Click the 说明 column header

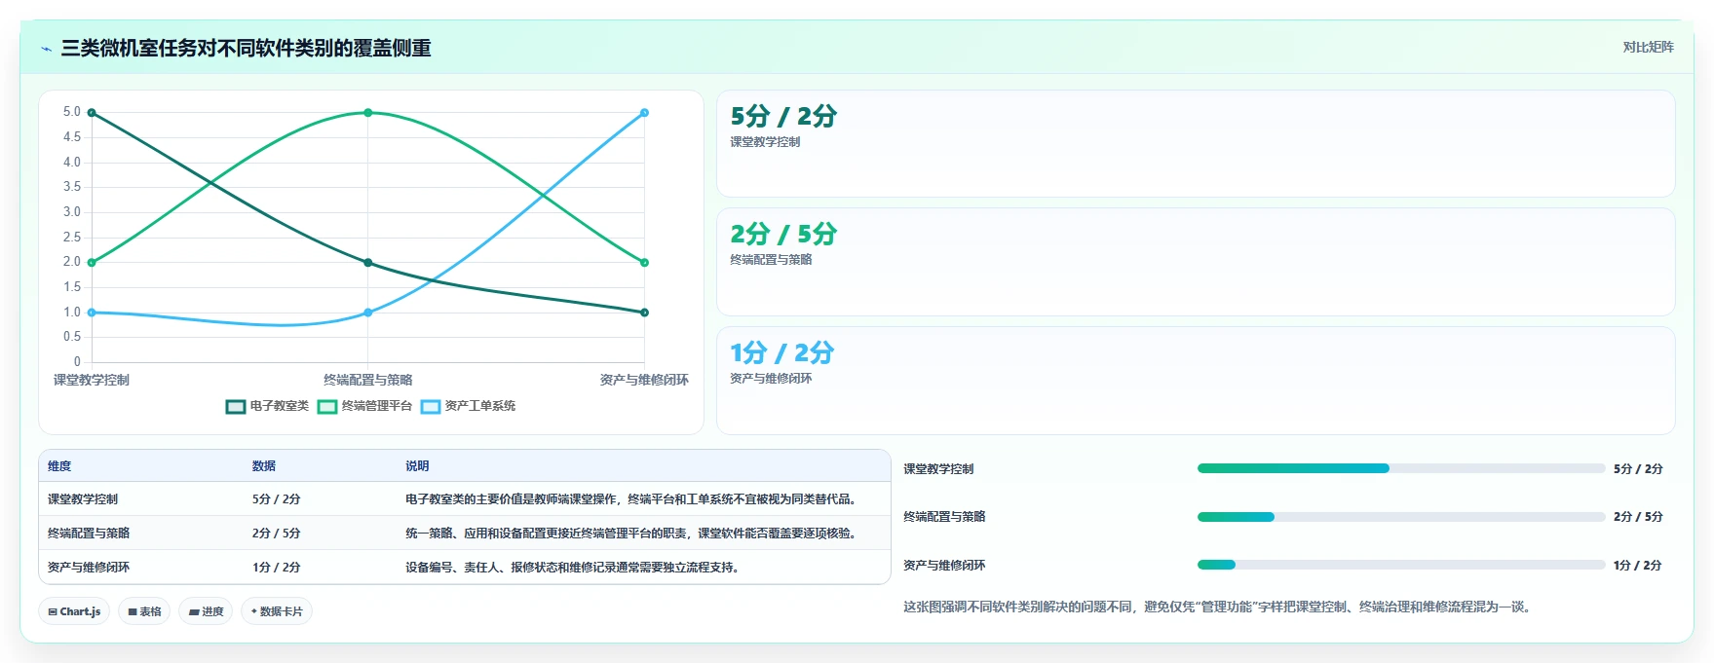[x=417, y=466]
